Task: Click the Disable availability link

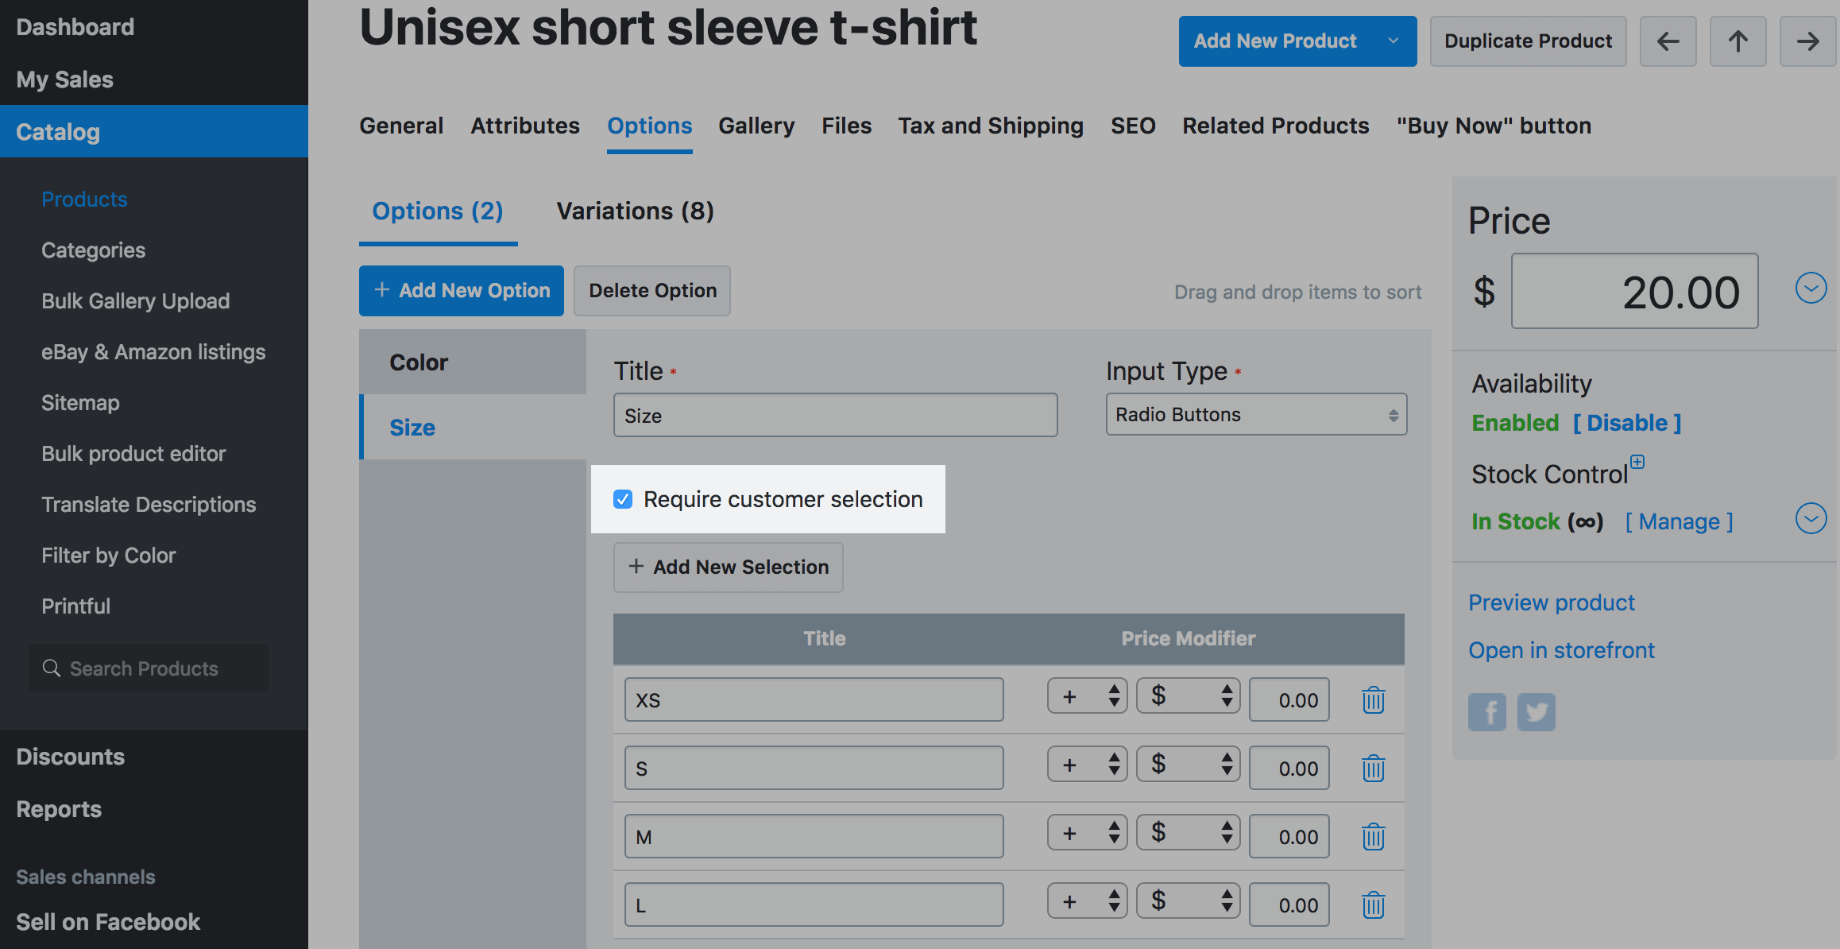Action: [1626, 423]
